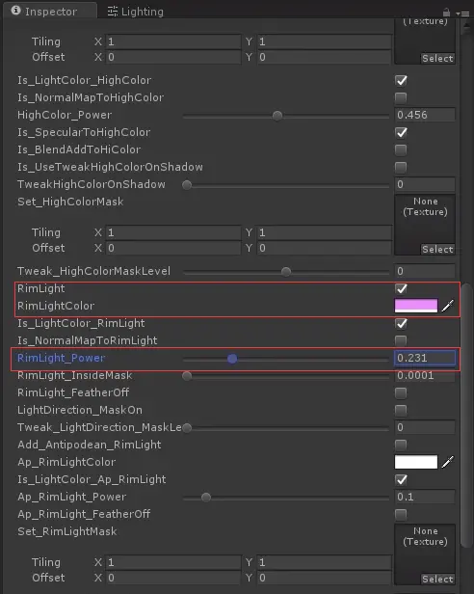This screenshot has height=594, width=474.
Task: Open the pink RimLightColor swatch
Action: [416, 306]
